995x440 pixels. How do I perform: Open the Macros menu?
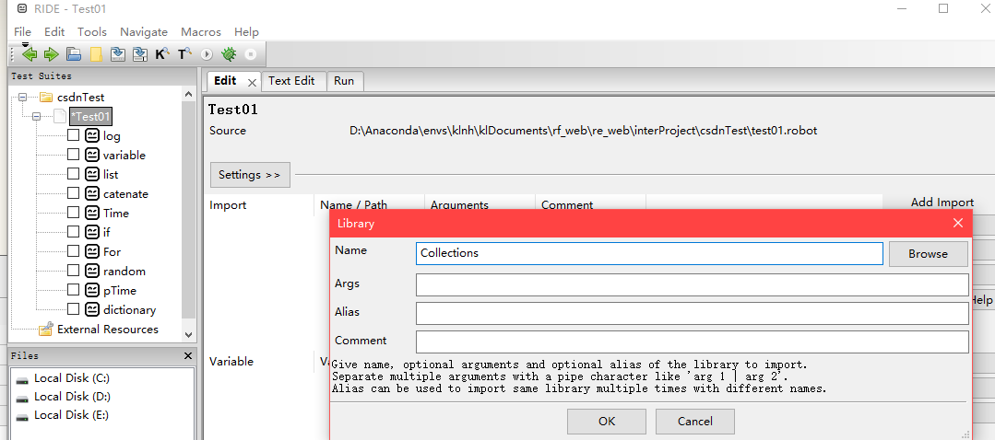click(200, 31)
